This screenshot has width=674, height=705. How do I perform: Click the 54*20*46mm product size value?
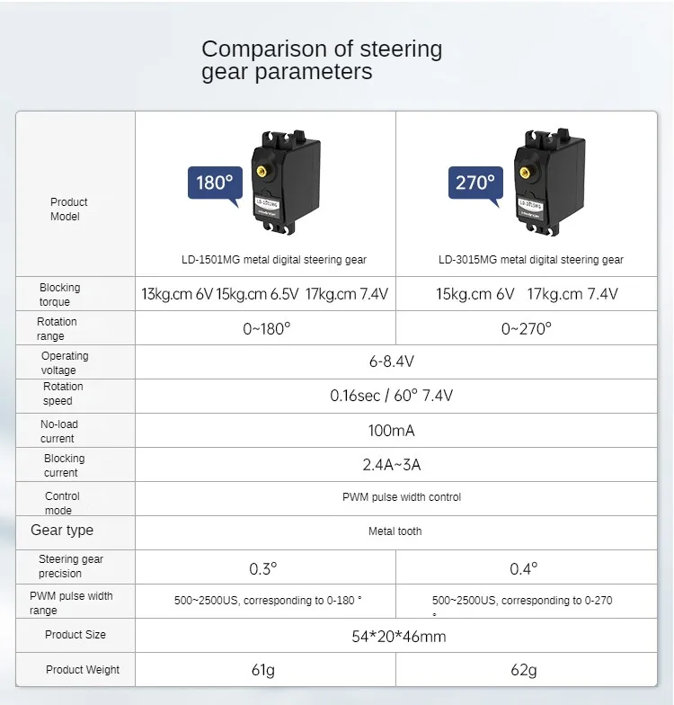399,637
